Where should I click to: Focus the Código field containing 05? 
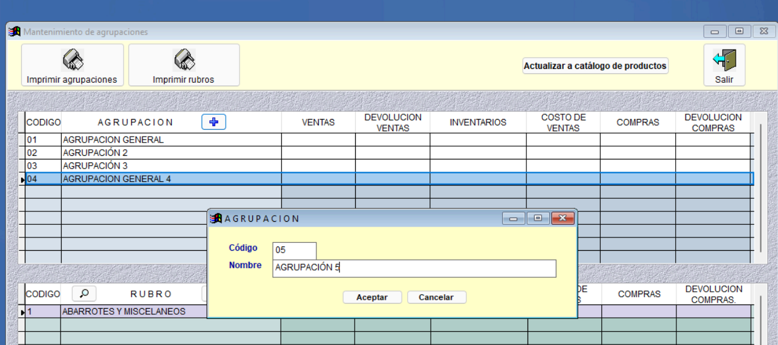pos(294,250)
